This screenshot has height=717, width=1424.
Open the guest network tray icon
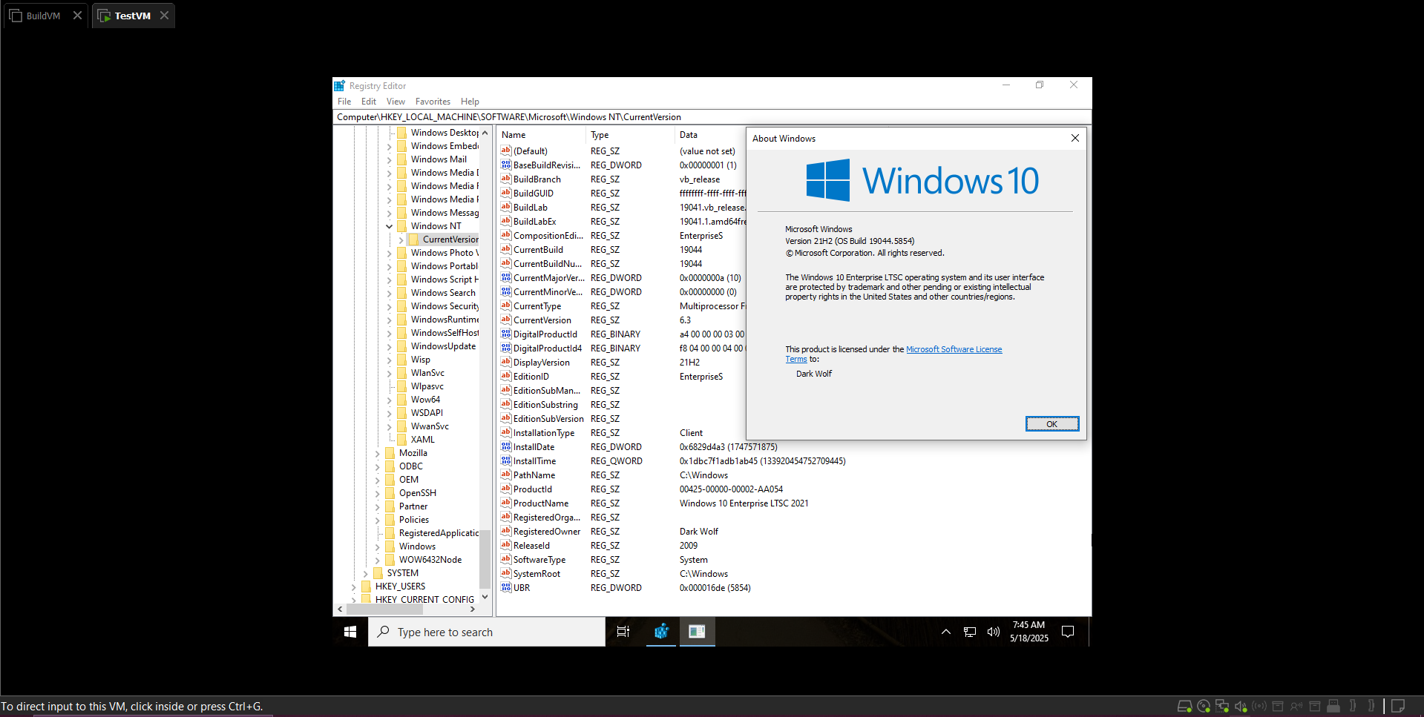point(970,632)
